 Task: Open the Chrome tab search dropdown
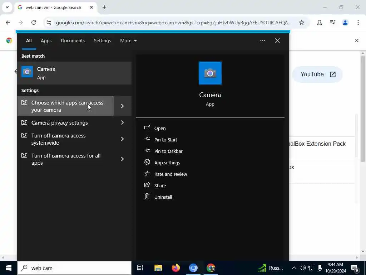[x=7, y=7]
